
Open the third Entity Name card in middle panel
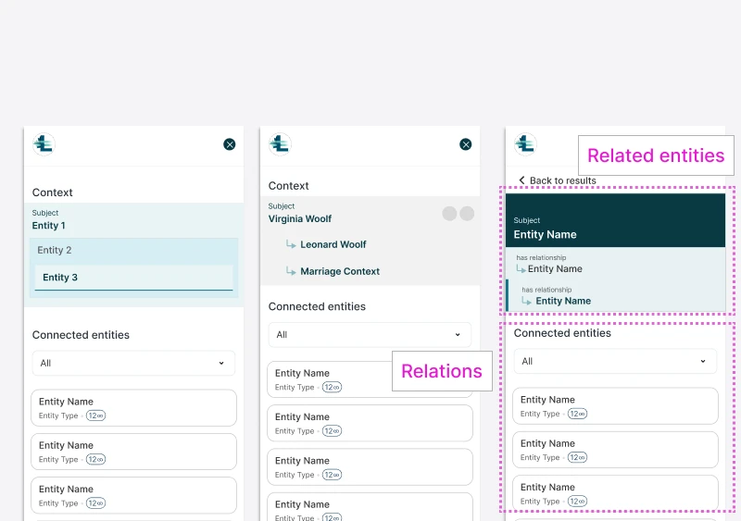(x=370, y=467)
